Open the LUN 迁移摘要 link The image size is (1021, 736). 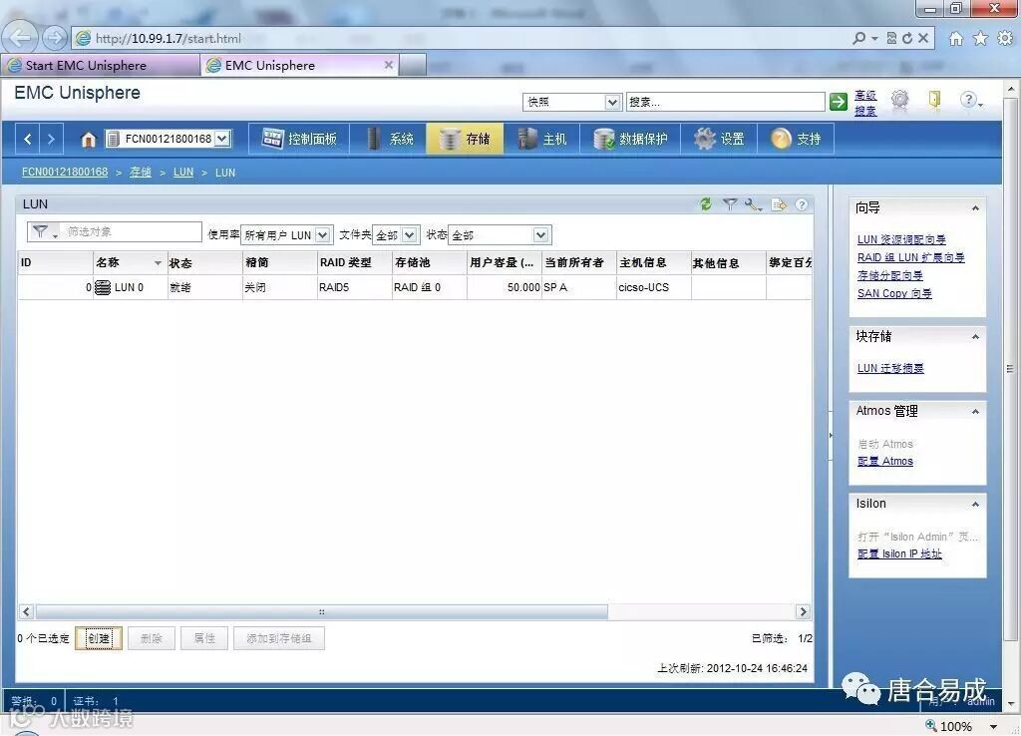pos(890,369)
